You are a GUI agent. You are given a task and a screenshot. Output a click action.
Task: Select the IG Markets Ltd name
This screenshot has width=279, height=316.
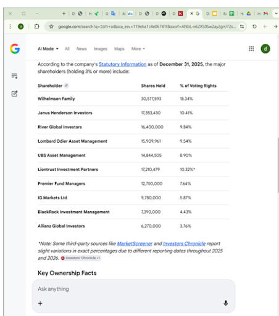tap(52, 197)
